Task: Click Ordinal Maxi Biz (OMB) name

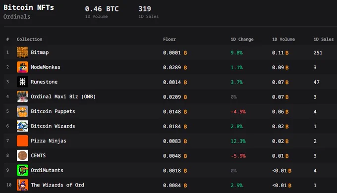Action: point(63,96)
